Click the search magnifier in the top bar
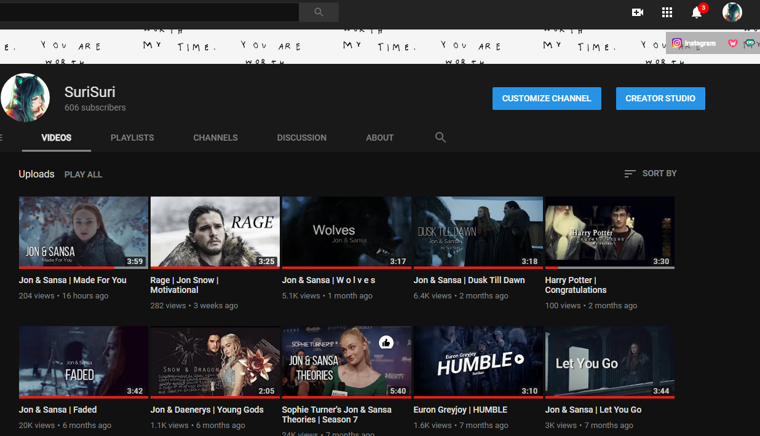This screenshot has width=760, height=436. pos(318,12)
